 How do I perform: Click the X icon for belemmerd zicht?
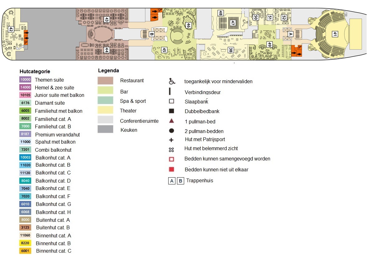(171, 150)
